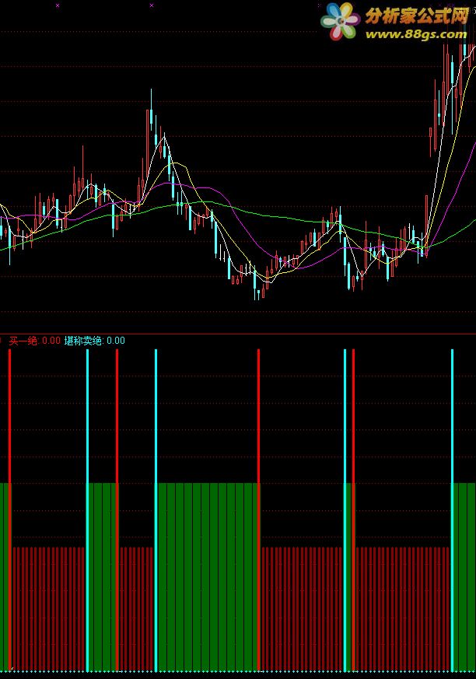Screen dimensions: 476x679
Task: Click the cyan "堪称卖绝: 0.00" indicator label
Action: coord(94,341)
